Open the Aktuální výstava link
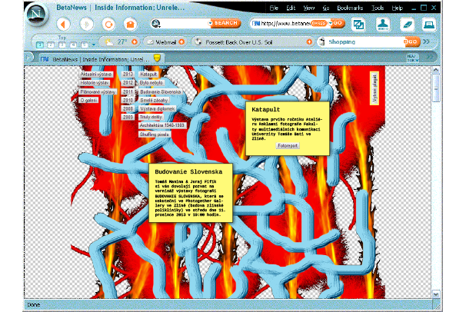466x312 pixels. (98, 74)
